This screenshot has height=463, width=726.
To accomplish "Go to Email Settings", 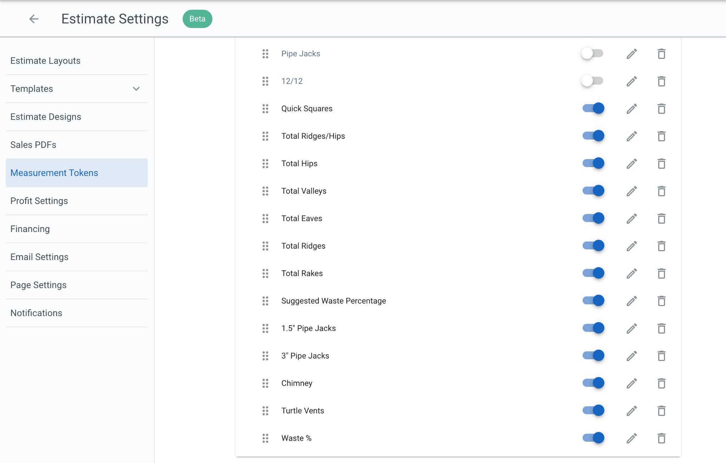I will (x=39, y=257).
